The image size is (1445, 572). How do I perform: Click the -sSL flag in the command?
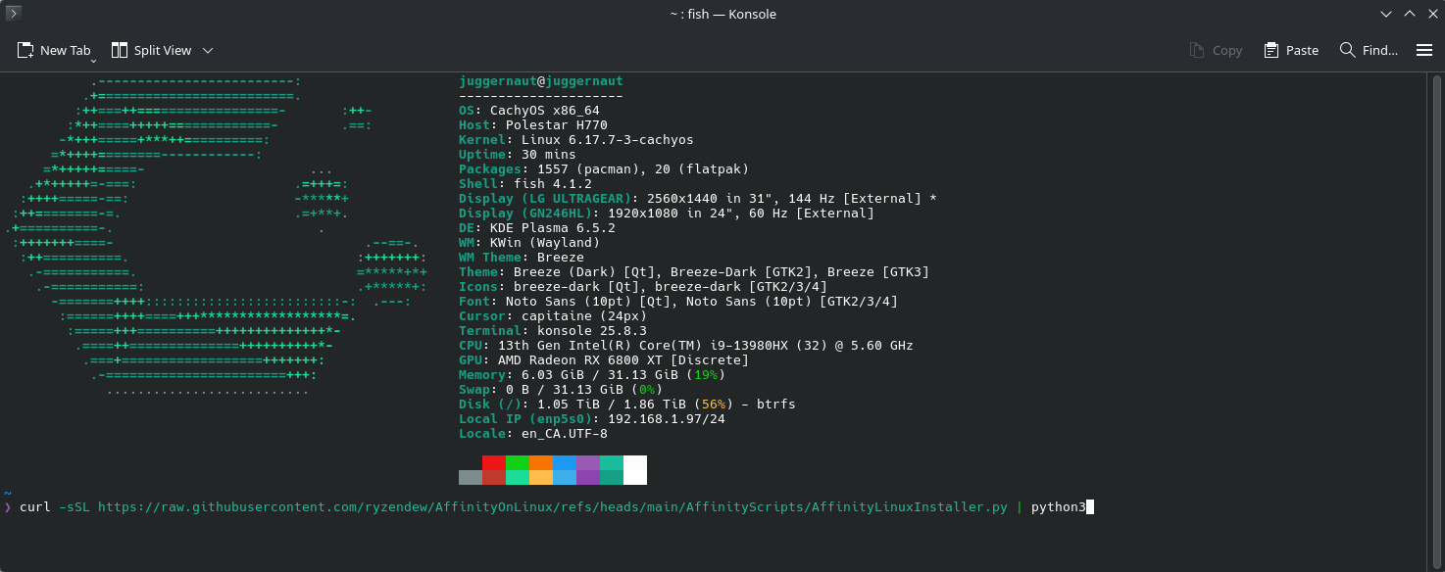(x=75, y=507)
